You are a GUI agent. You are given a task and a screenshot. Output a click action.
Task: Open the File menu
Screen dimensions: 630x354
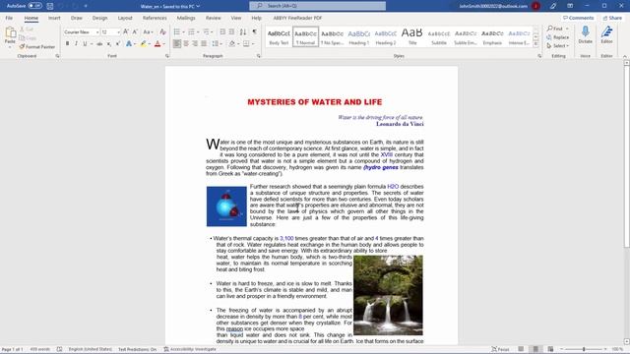coord(9,18)
